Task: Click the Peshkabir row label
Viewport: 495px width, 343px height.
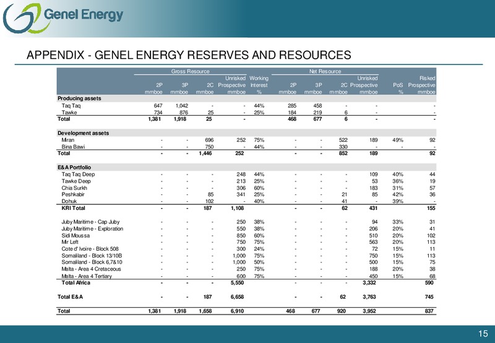Action: pyautogui.click(x=73, y=194)
